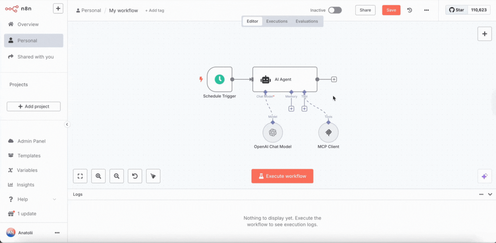Click the Chat Model connector diamond
The width and height of the screenshot is (496, 243).
click(266, 92)
